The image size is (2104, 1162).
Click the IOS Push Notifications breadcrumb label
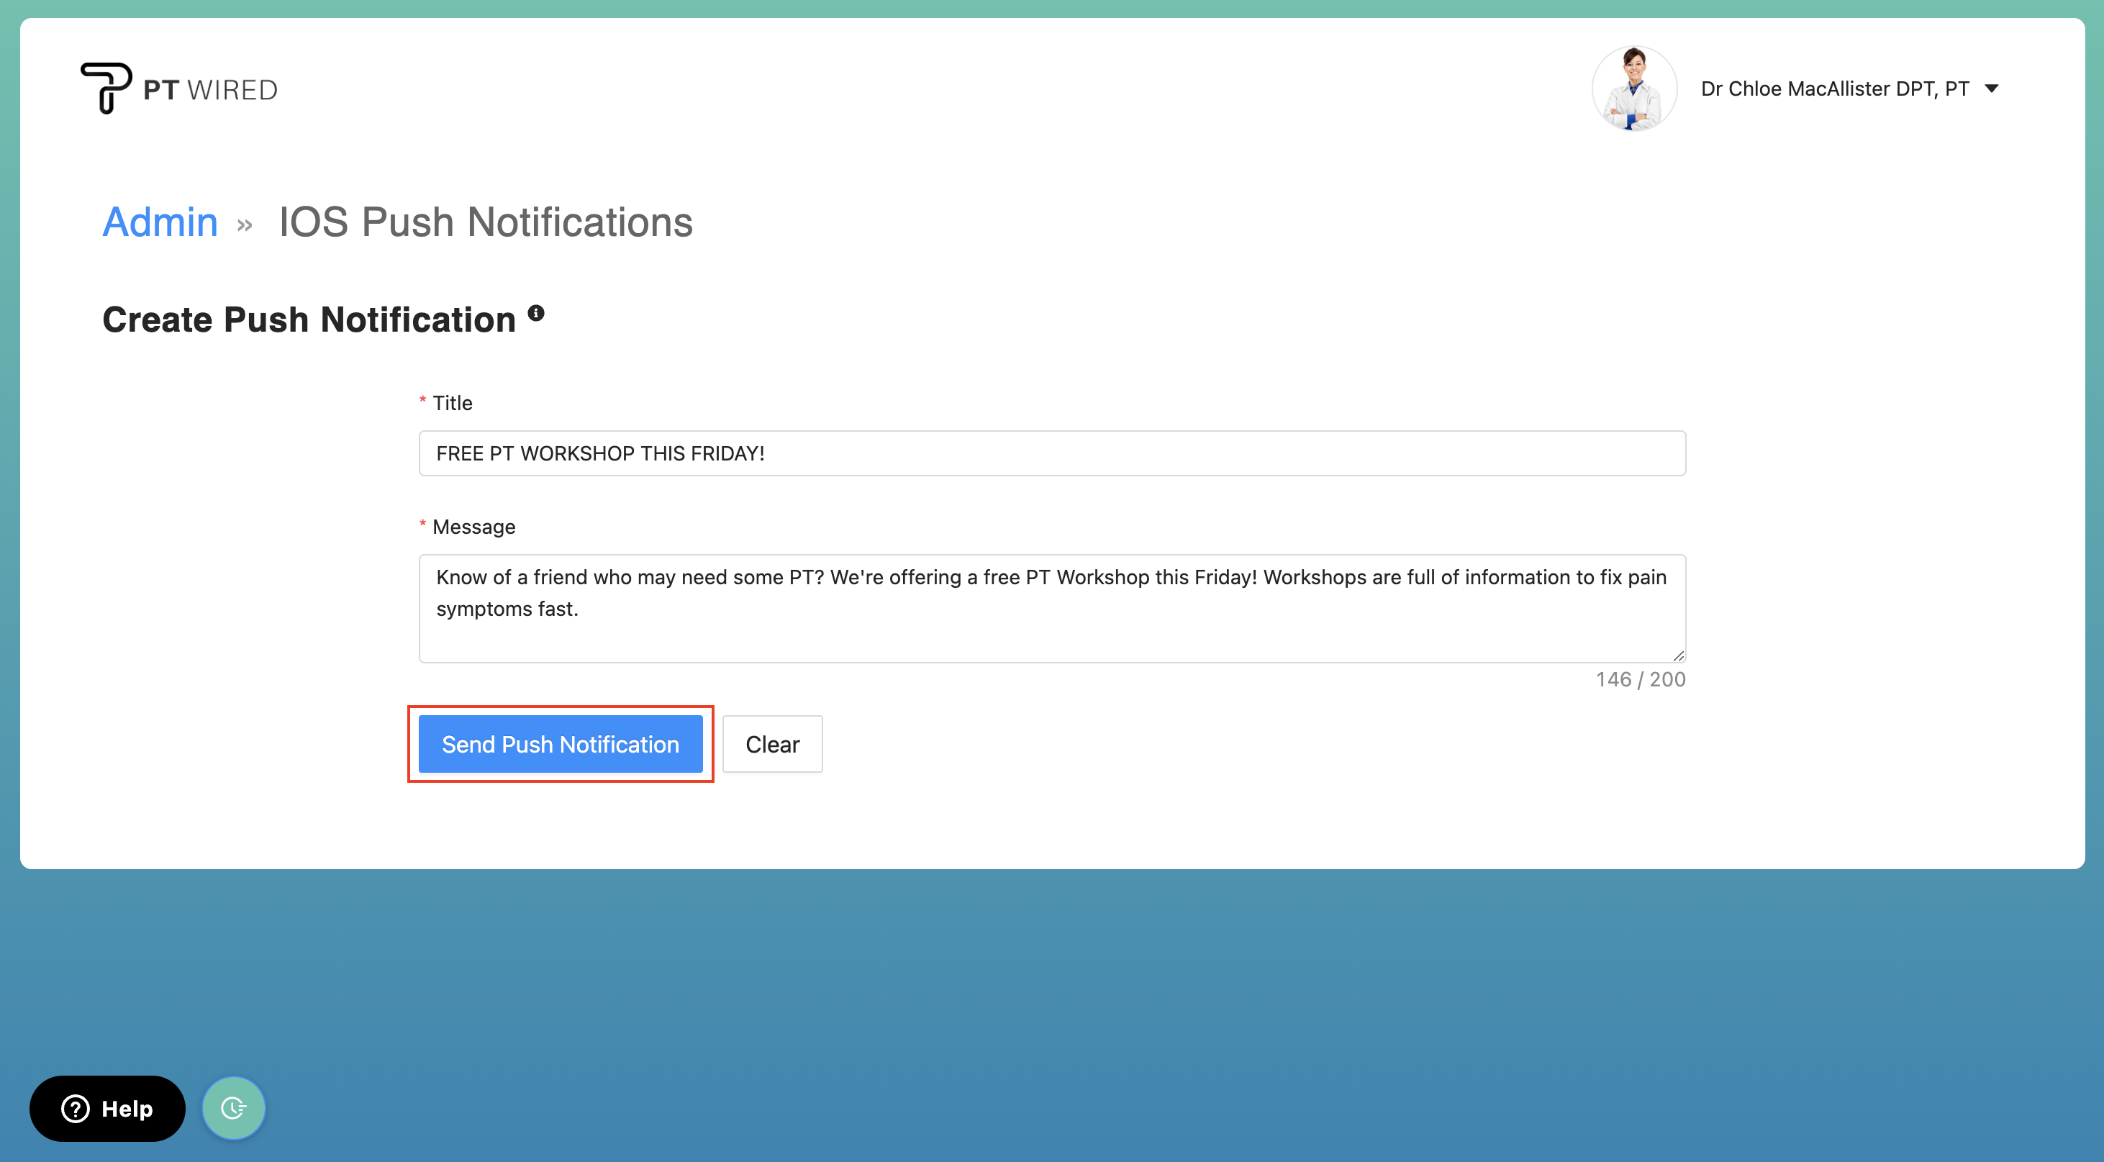pos(485,222)
